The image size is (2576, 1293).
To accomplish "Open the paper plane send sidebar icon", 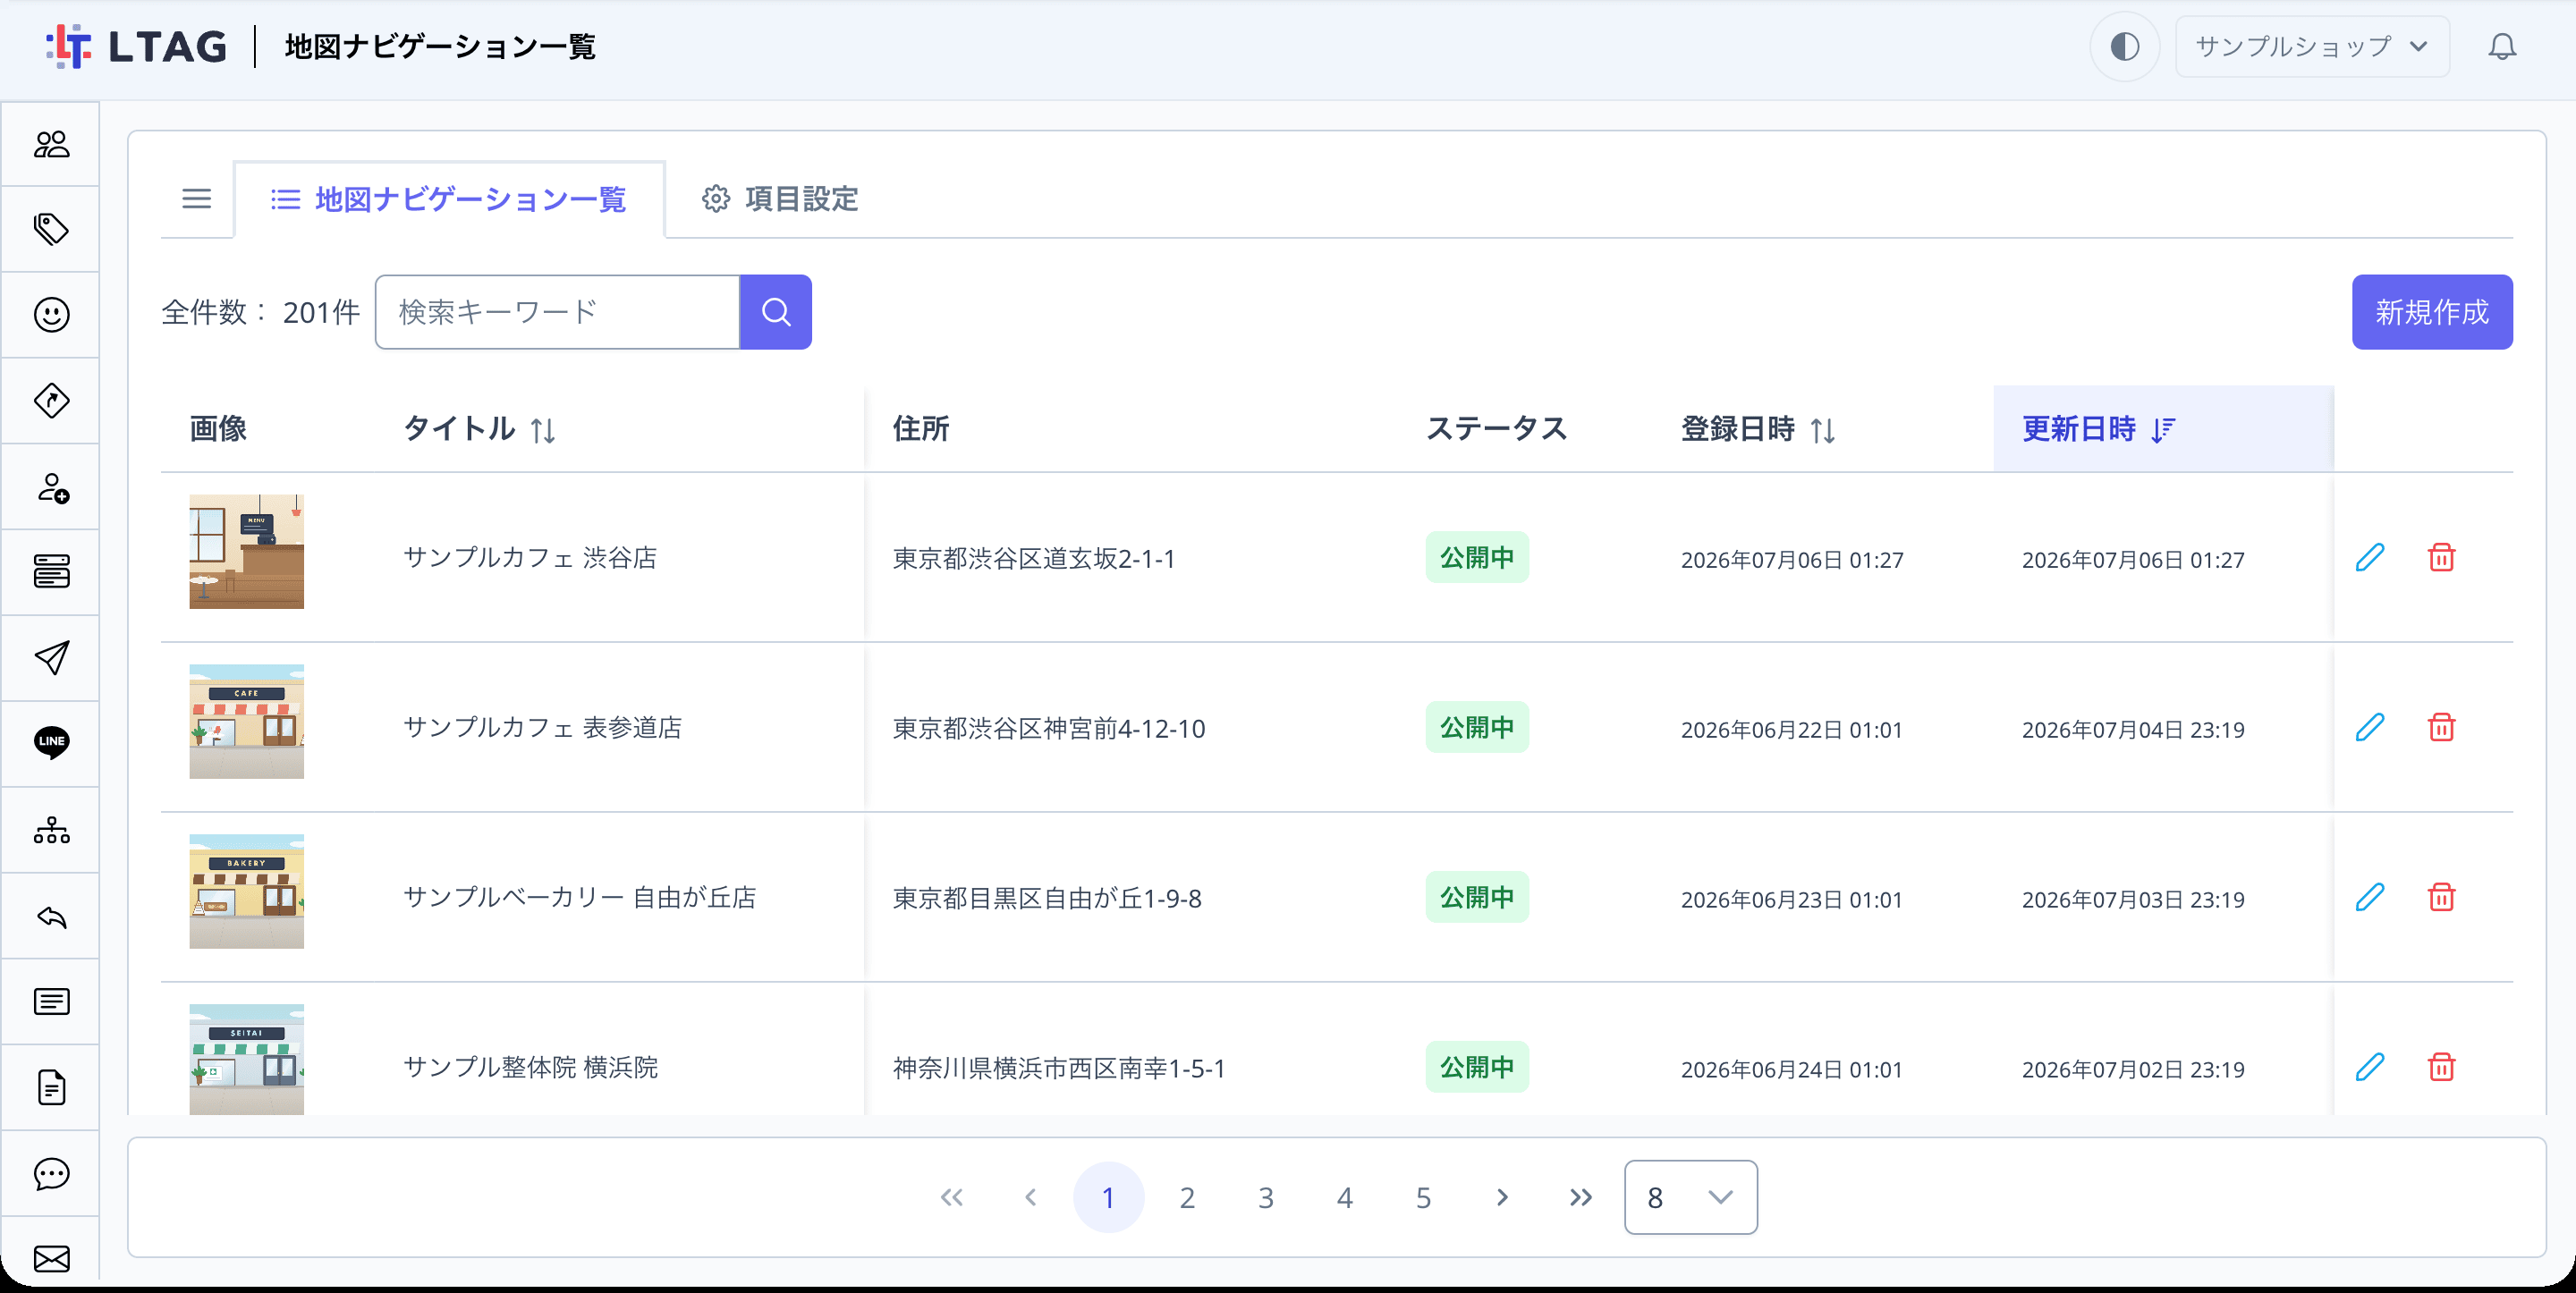I will point(51,658).
